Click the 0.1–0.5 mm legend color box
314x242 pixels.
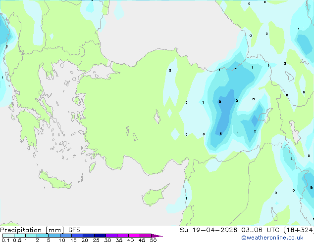[x=8, y=236]
